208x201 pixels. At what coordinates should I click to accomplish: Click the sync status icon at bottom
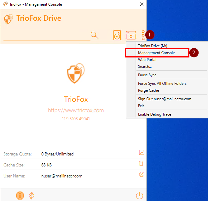(x=32, y=195)
